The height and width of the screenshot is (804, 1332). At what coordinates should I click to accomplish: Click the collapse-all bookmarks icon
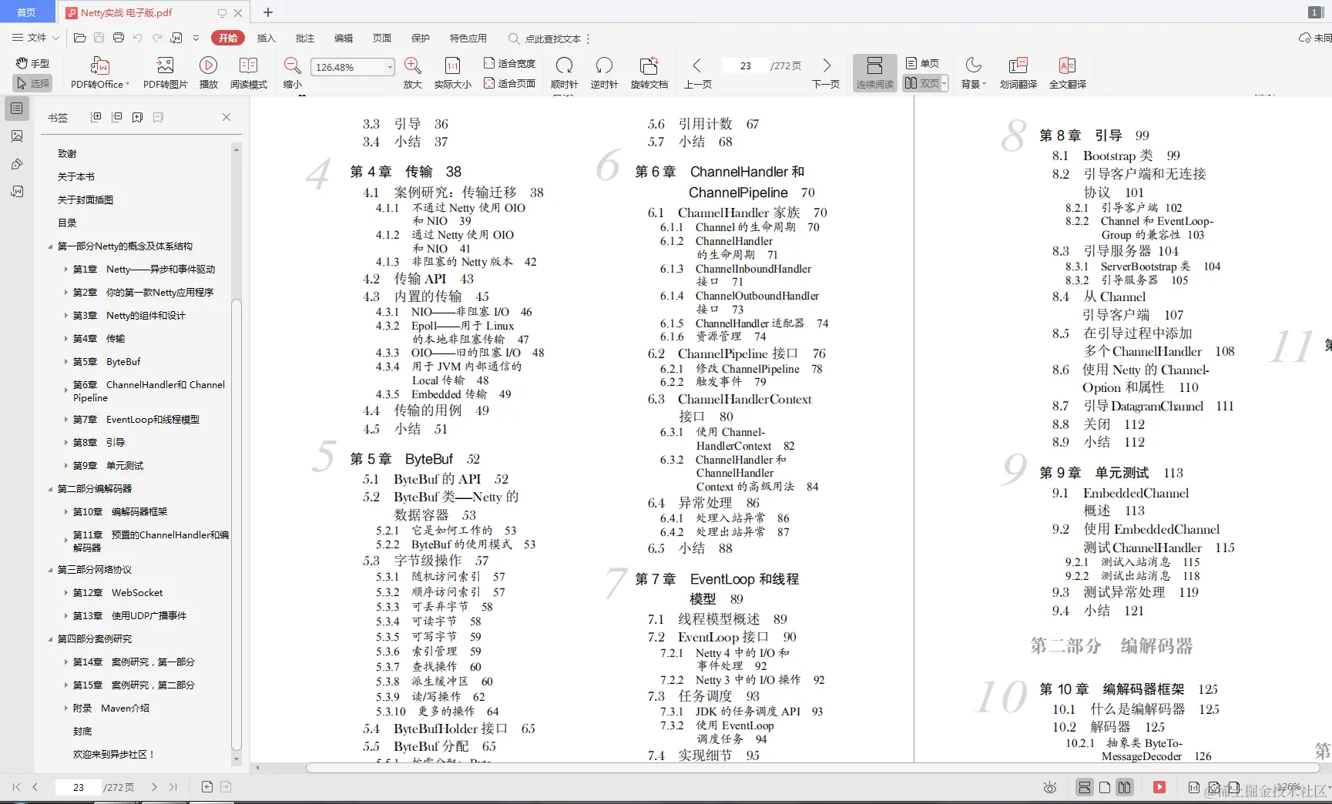[117, 117]
